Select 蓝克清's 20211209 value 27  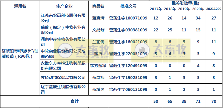[x=214, y=18]
